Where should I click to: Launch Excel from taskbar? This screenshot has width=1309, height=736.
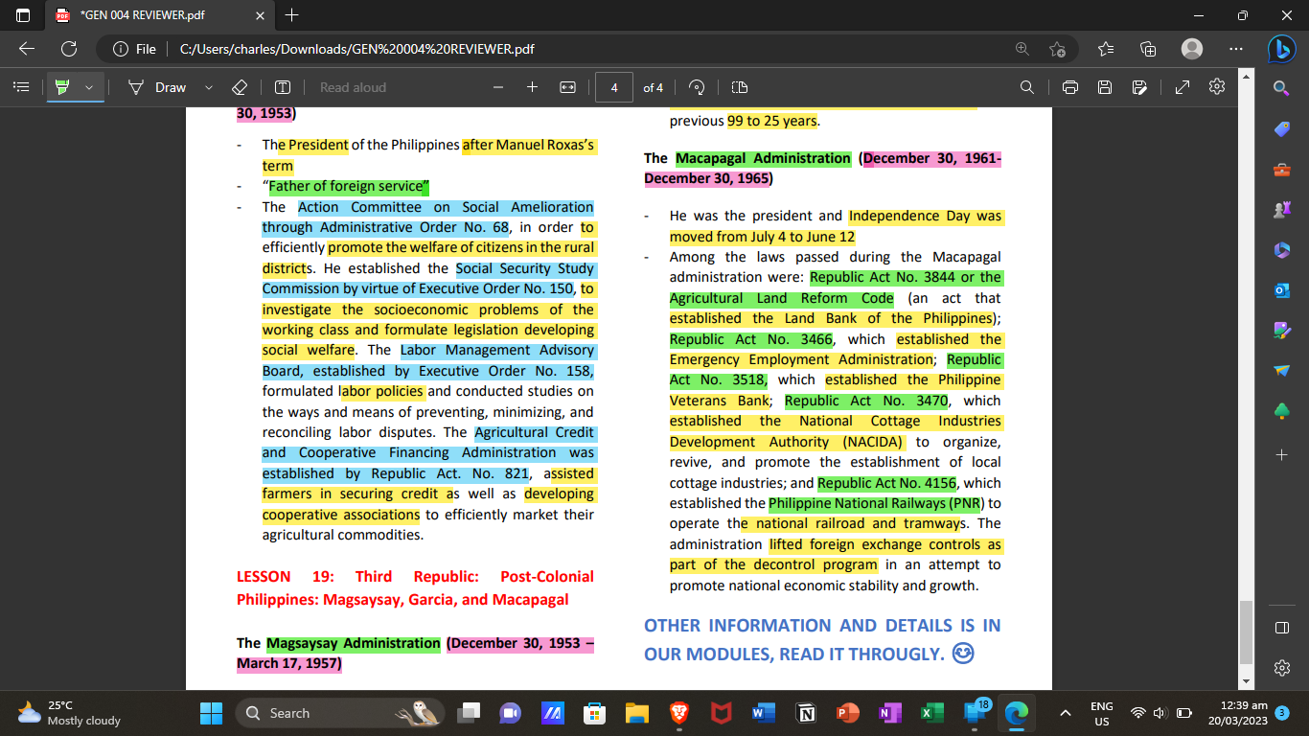[932, 713]
